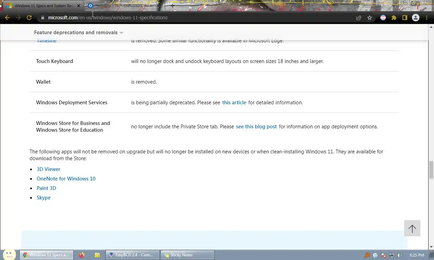434x260 pixels.
Task: Click the scrollbar up arrow
Action: 431,27
